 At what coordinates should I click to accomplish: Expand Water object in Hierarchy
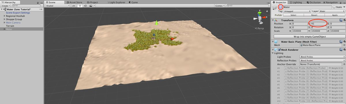pyautogui.click(x=5, y=29)
